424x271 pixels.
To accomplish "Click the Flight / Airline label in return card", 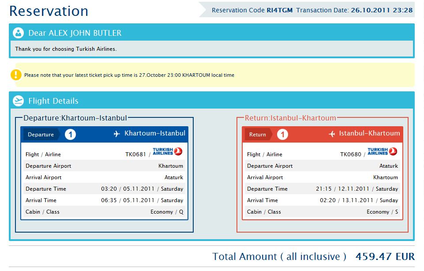I will coord(264,154).
